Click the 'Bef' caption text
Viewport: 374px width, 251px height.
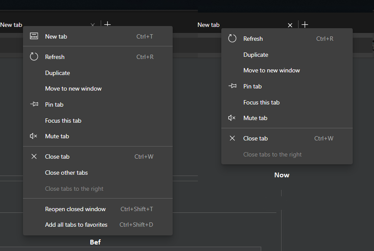95,242
